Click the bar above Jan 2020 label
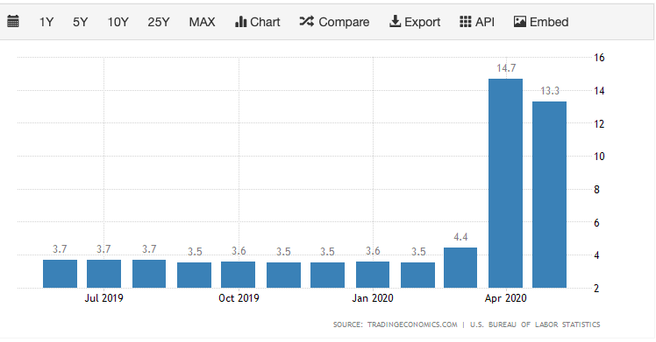Image resolution: width=656 pixels, height=342 pixels. pos(373,275)
